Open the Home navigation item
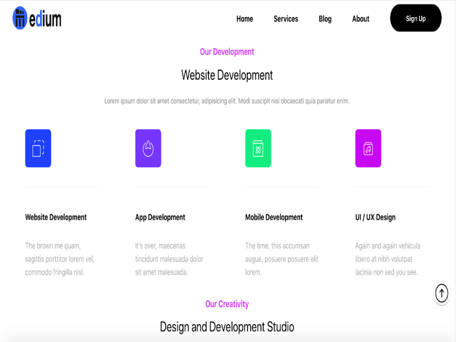This screenshot has width=456, height=342. (x=244, y=19)
